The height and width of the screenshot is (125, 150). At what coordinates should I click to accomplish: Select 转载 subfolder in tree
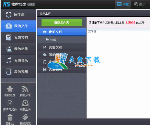(62, 40)
